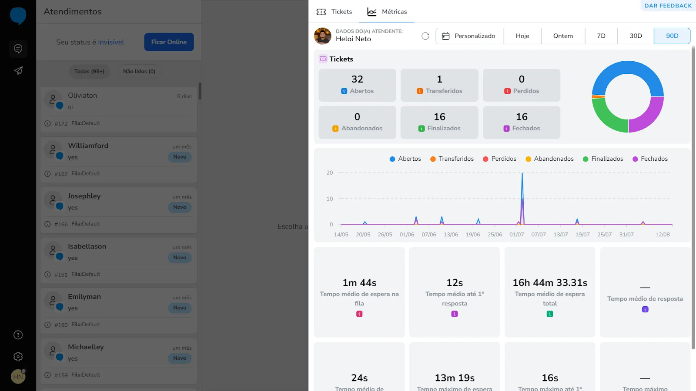Click Heloi Neto attendant avatar photo
The height and width of the screenshot is (391, 696).
[x=323, y=36]
